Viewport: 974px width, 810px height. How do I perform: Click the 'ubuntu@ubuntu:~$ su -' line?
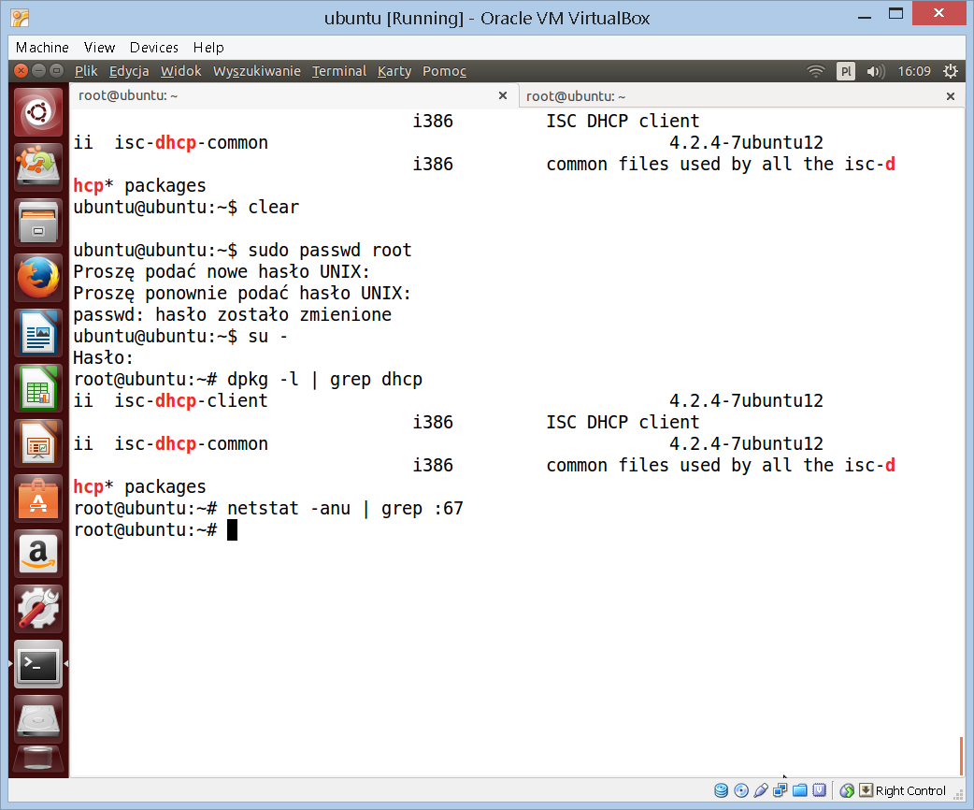pos(180,337)
